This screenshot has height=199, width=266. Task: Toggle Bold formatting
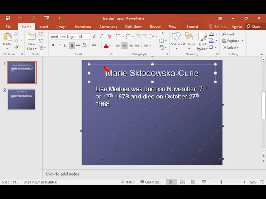click(x=53, y=45)
